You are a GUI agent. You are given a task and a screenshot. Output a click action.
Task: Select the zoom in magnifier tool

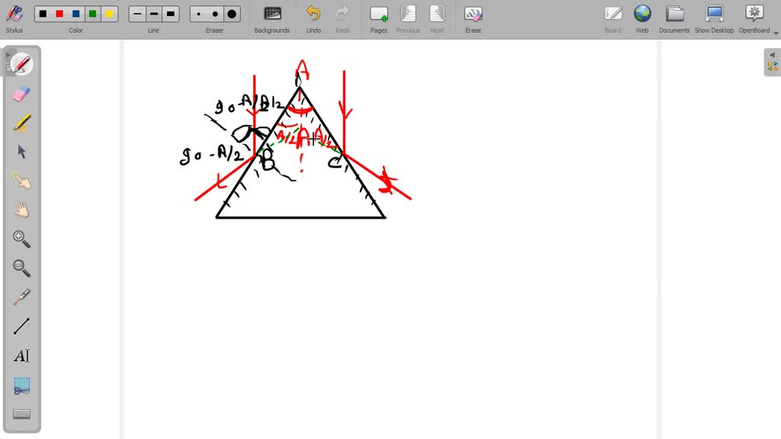(x=21, y=239)
